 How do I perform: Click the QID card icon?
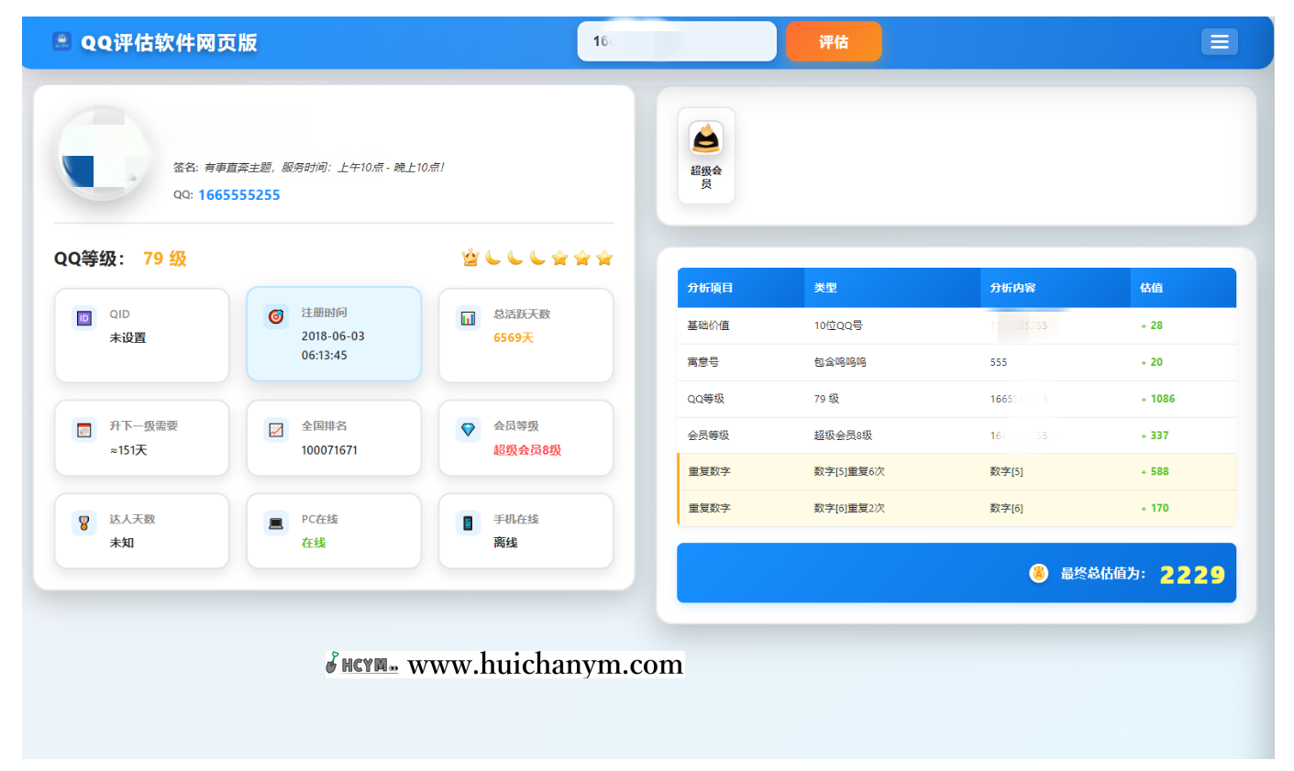(x=84, y=319)
